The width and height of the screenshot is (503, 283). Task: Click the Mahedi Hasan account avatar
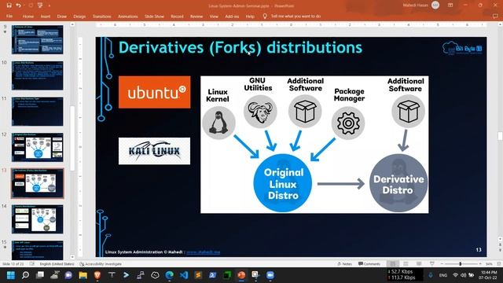pyautogui.click(x=435, y=6)
